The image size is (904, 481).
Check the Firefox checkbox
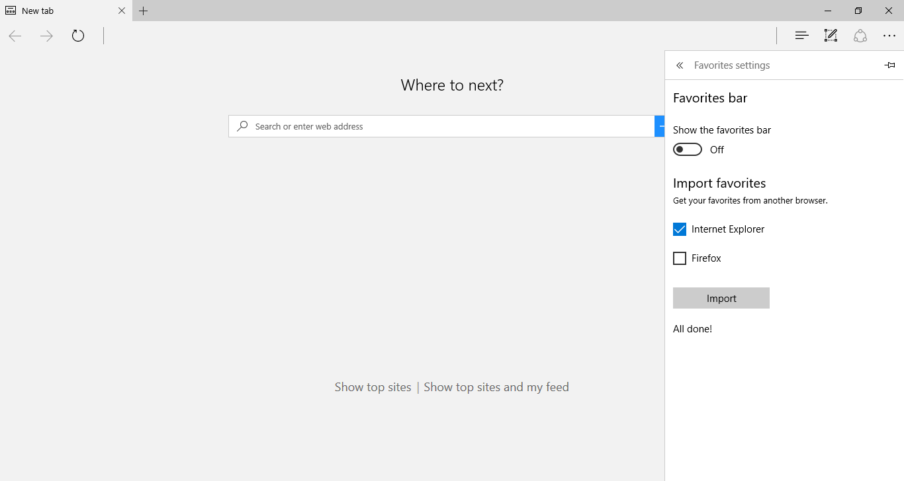(680, 258)
